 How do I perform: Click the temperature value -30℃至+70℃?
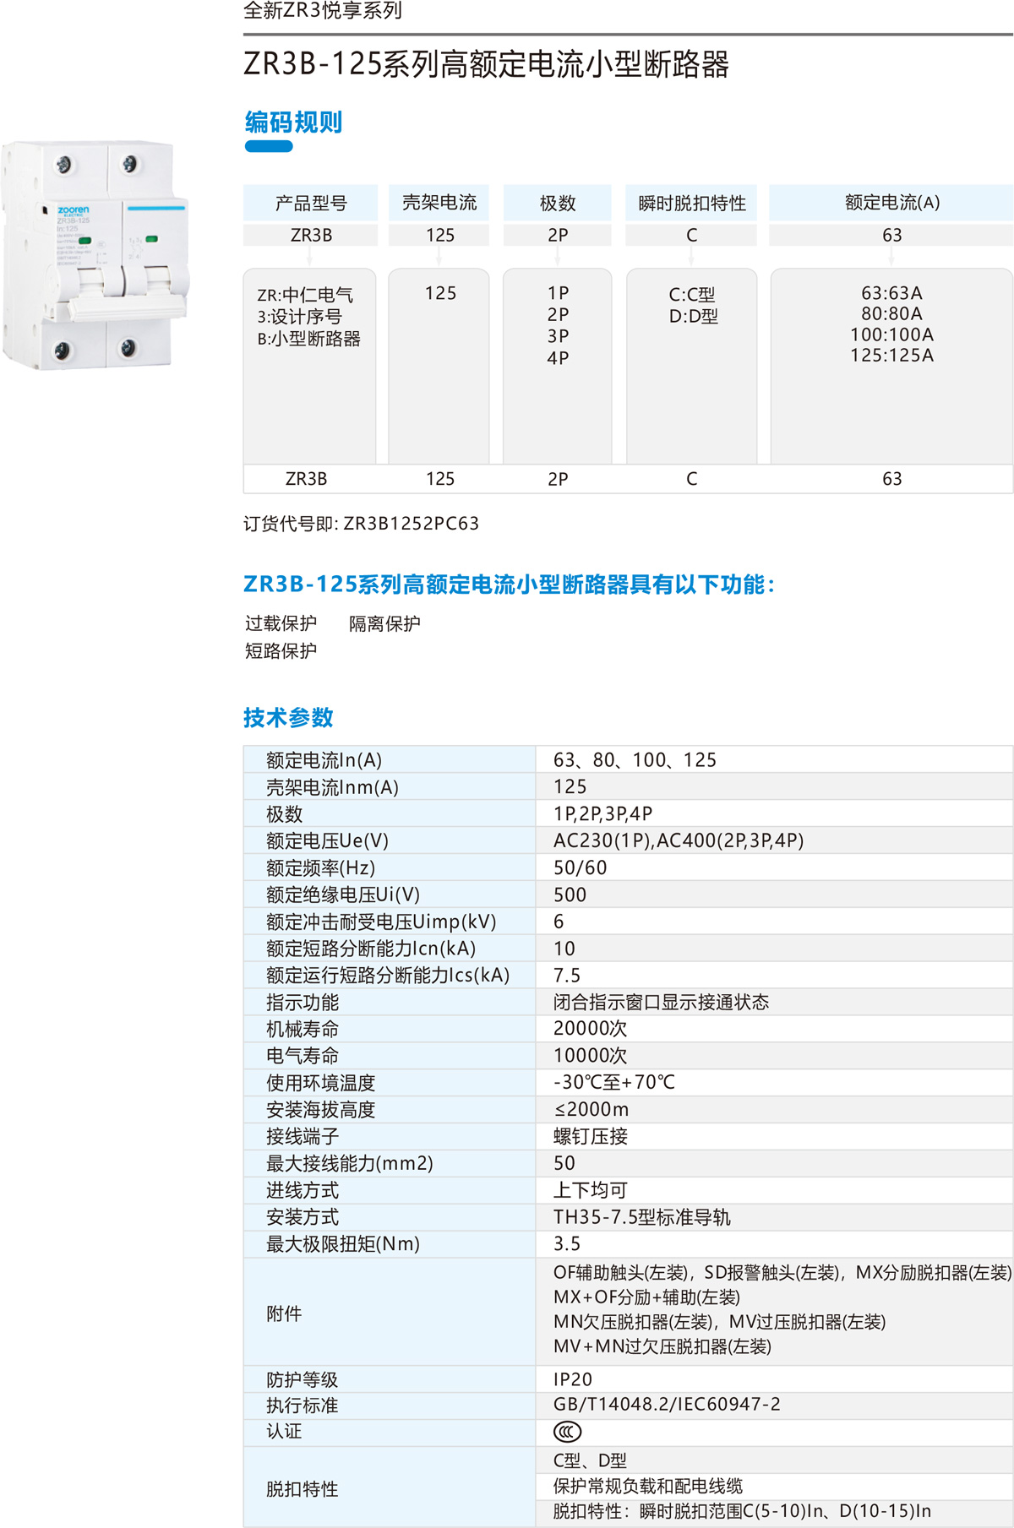[x=614, y=1083]
